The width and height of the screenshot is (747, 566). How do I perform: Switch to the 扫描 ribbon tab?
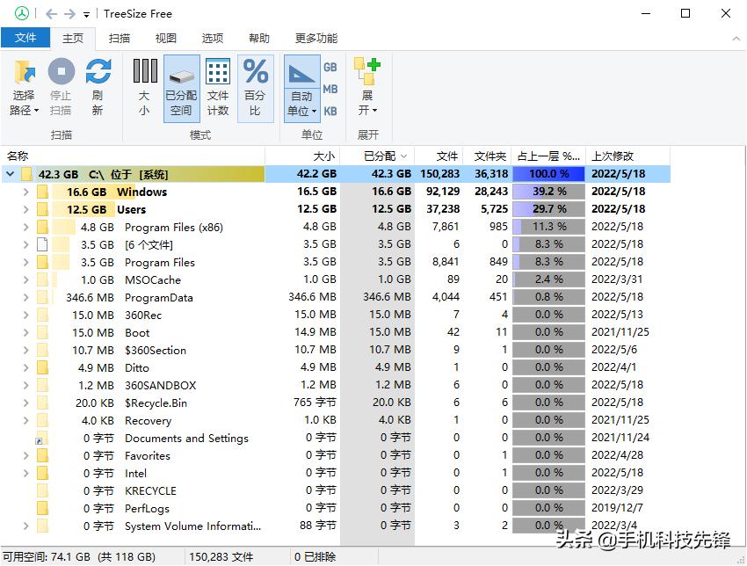120,38
